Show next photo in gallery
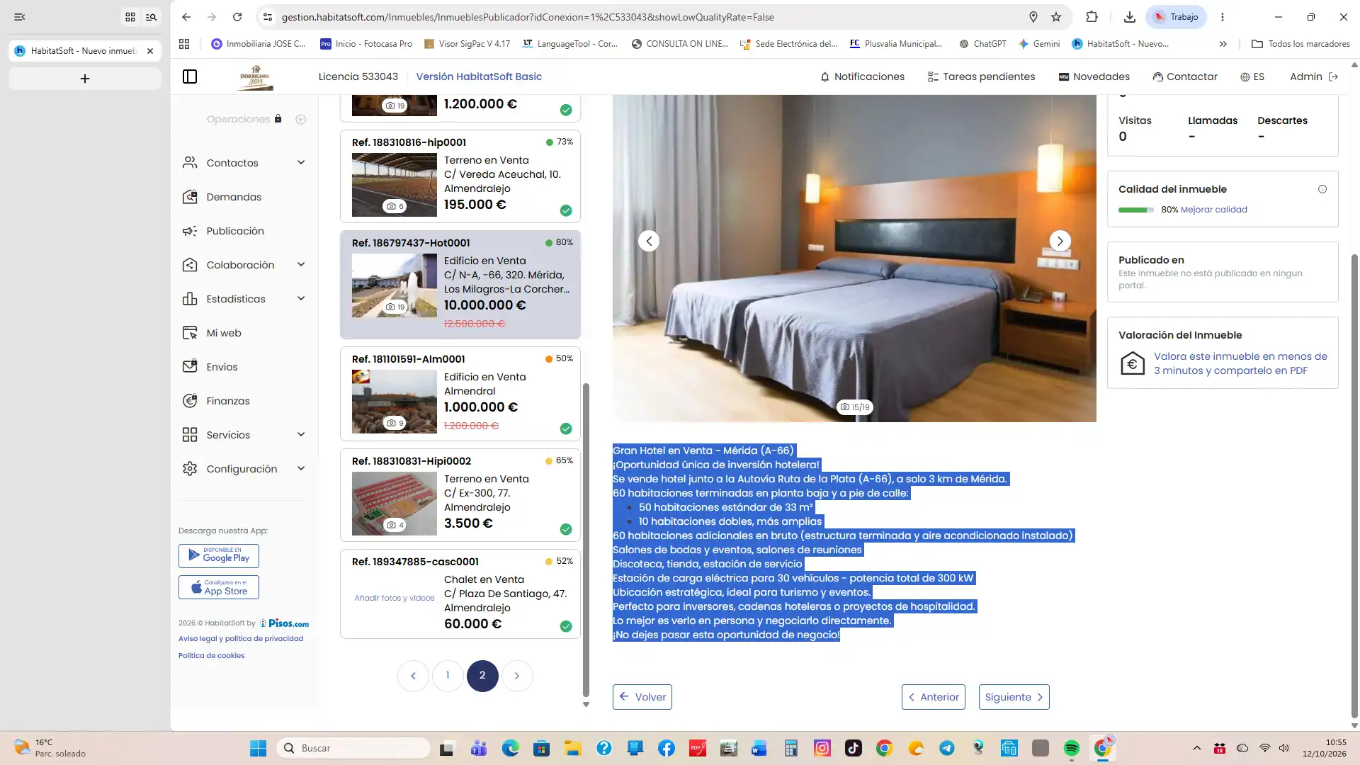 point(1060,241)
